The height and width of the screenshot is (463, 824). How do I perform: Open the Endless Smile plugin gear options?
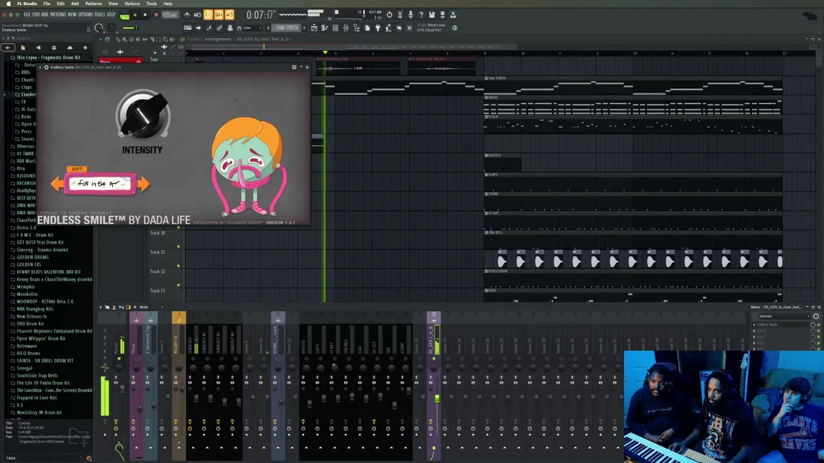[46, 67]
